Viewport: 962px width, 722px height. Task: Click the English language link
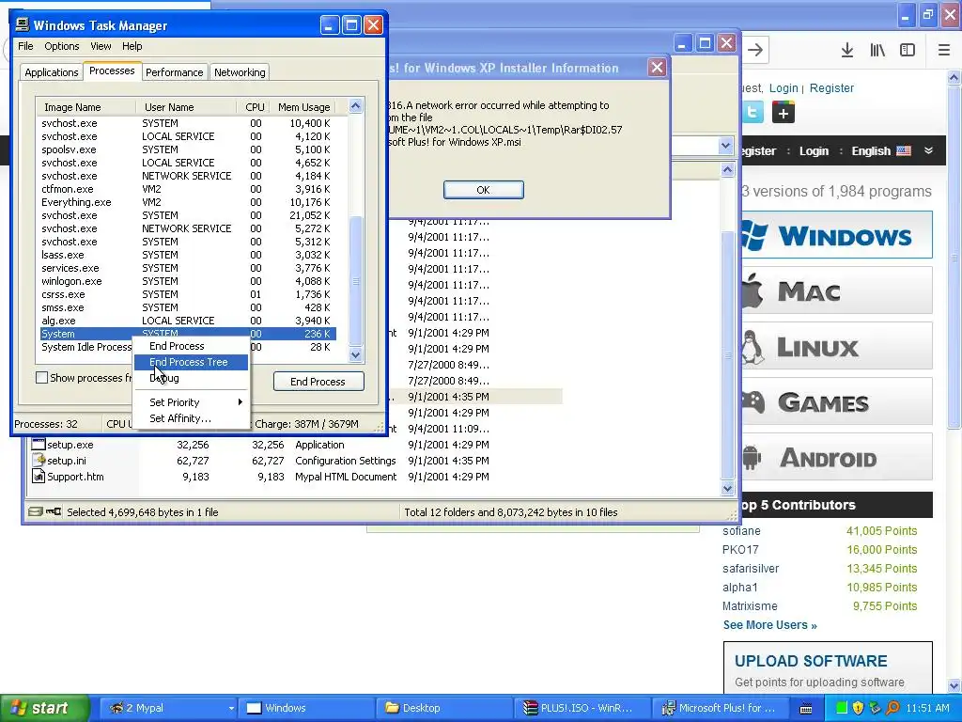pos(871,151)
